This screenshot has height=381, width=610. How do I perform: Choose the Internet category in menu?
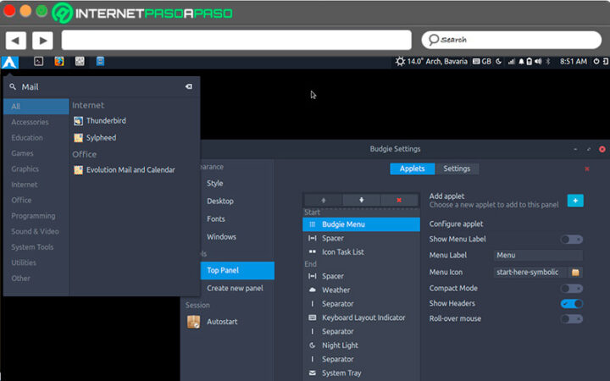pos(25,185)
